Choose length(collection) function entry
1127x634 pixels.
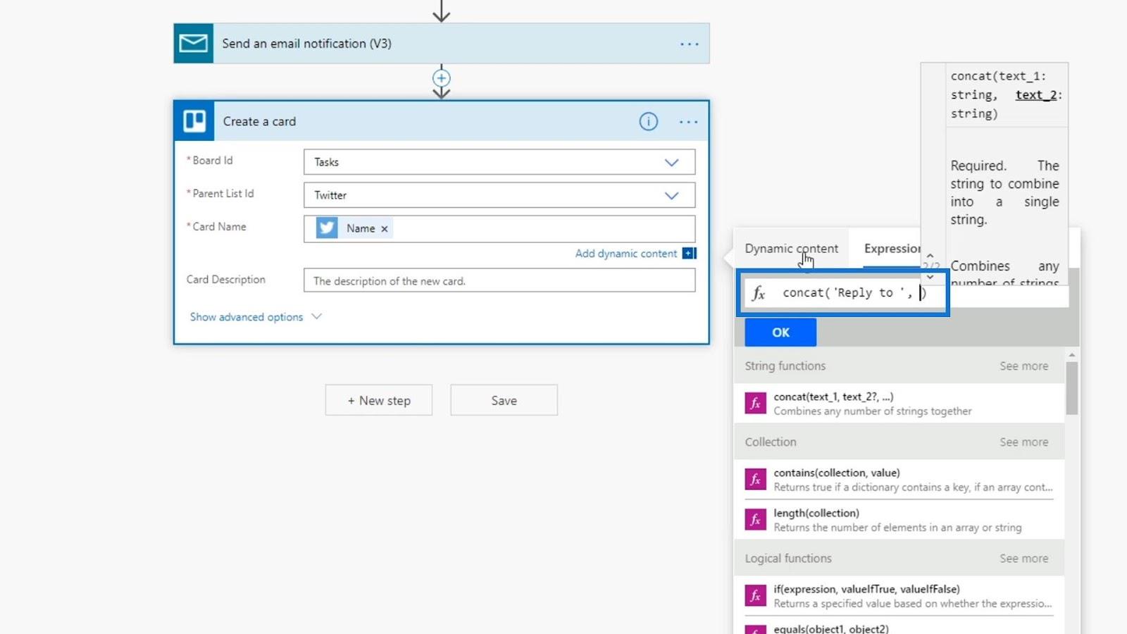899,520
